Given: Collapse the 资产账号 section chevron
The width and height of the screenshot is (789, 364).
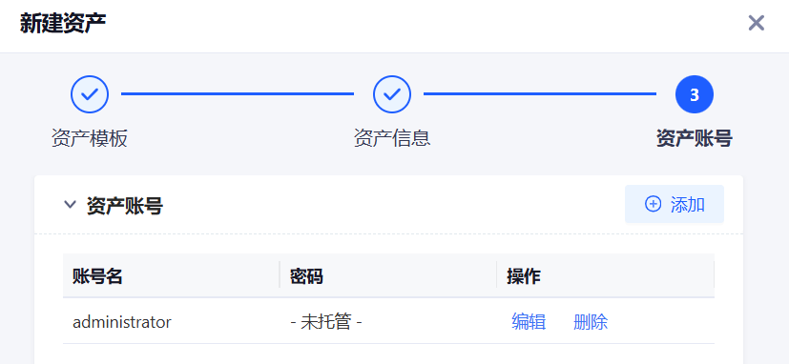Looking at the screenshot, I should 70,205.
